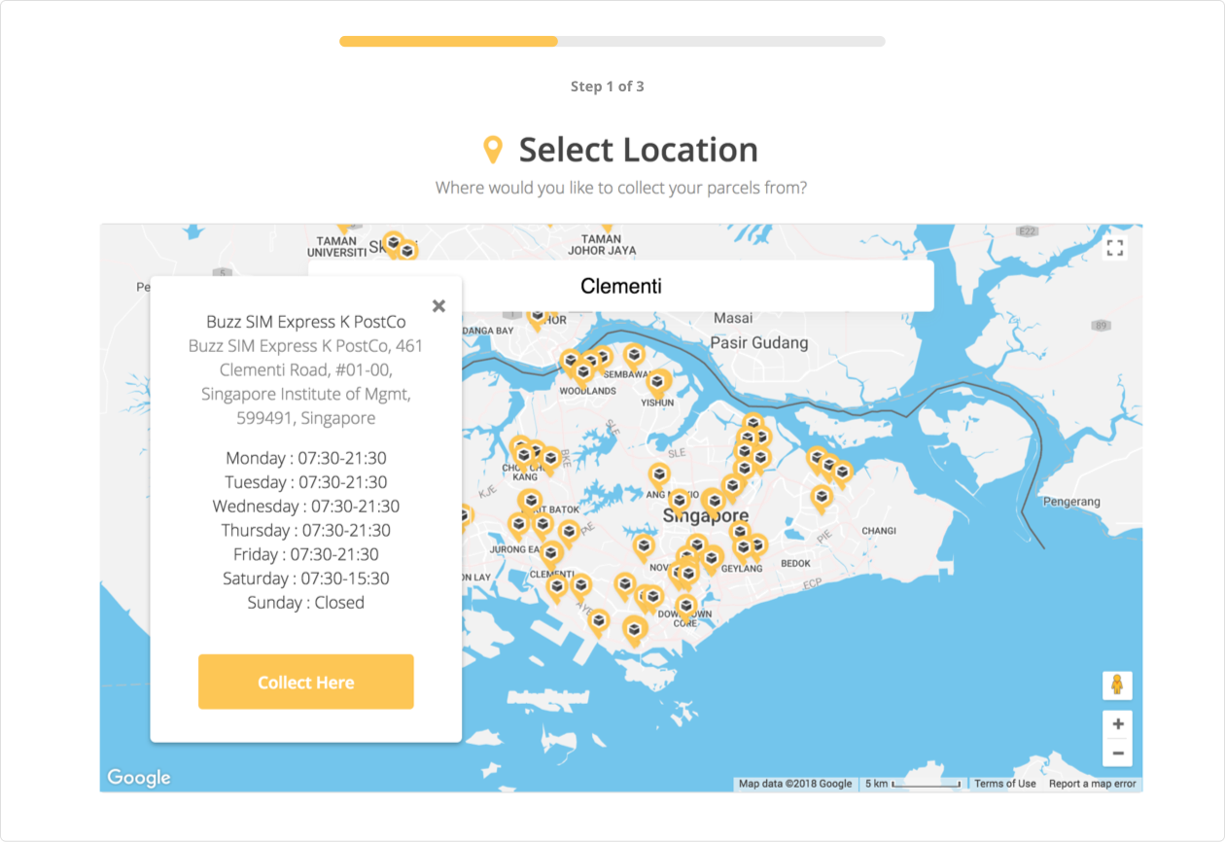Click the Wednesday : 07:30-21:30 hours row
This screenshot has width=1225, height=842.
tap(306, 507)
